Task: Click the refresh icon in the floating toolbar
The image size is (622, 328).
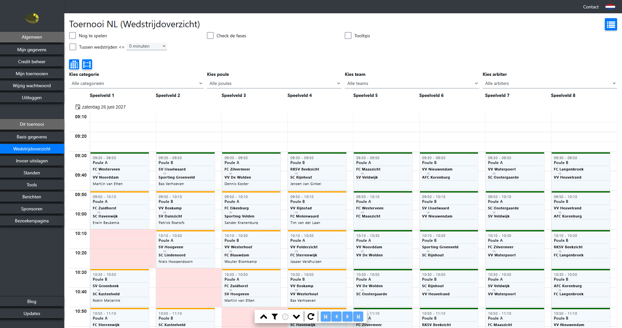Action: [311, 317]
